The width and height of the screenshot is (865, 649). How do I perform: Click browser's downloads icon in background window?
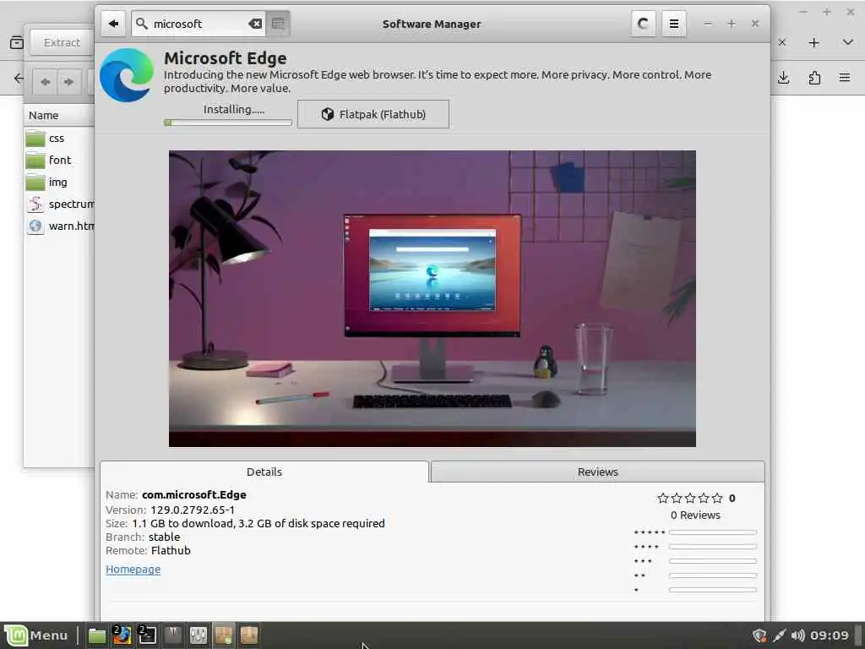point(784,78)
